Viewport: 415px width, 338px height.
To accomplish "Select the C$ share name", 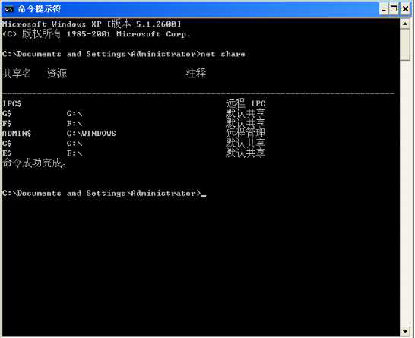I will tap(7, 144).
